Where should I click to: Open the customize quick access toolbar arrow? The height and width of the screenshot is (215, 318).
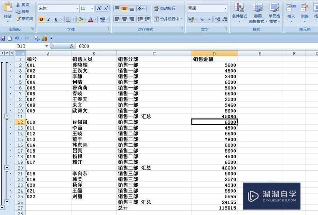[x=52, y=38]
